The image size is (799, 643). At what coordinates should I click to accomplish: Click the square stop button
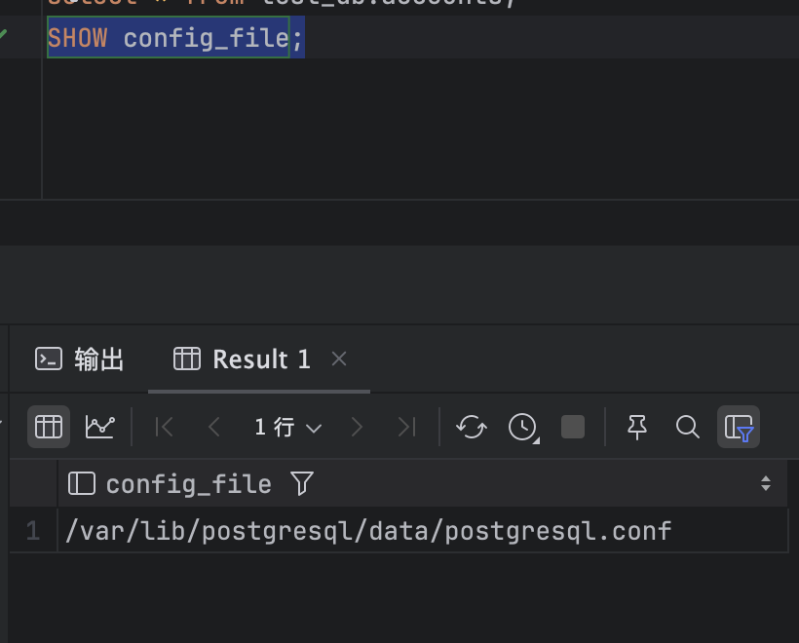point(573,427)
